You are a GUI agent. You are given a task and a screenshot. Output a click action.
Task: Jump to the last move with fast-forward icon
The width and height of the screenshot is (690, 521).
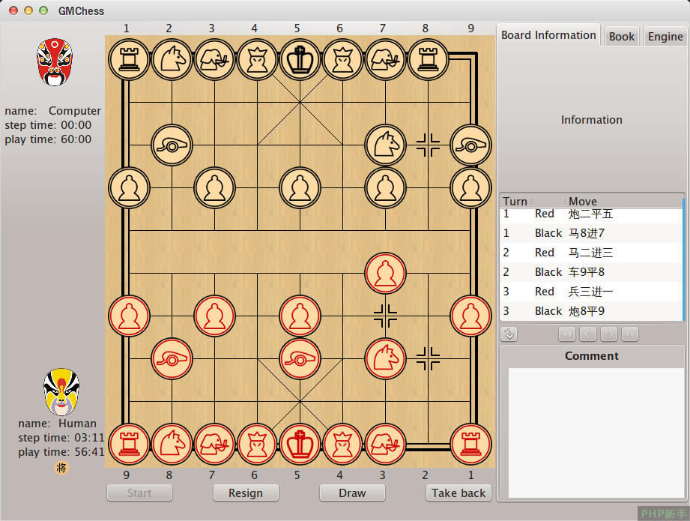tap(629, 334)
